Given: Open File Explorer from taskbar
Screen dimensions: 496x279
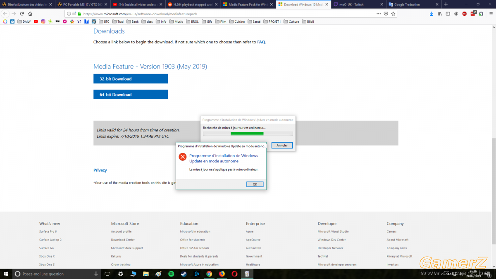Looking at the screenshot, I should tap(146, 274).
